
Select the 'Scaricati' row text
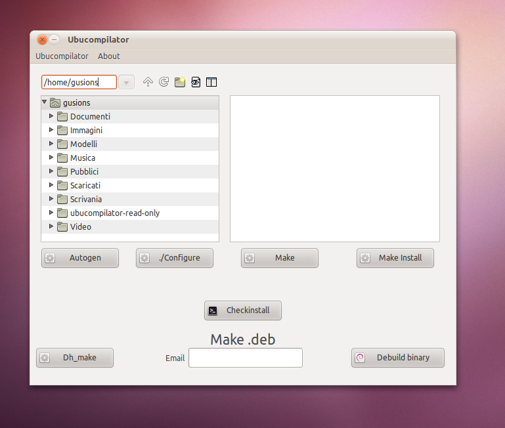coord(85,186)
